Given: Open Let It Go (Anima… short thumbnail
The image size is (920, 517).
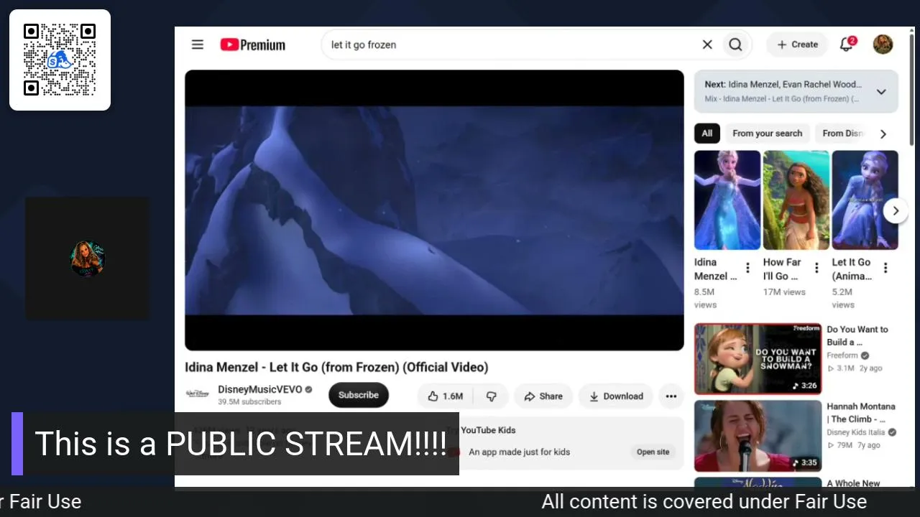Looking at the screenshot, I should coord(865,200).
